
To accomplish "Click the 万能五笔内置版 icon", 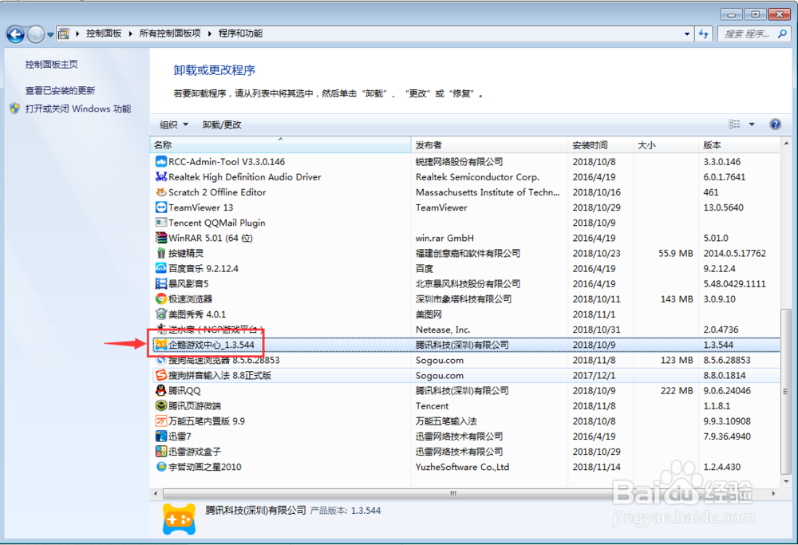I will tap(161, 421).
